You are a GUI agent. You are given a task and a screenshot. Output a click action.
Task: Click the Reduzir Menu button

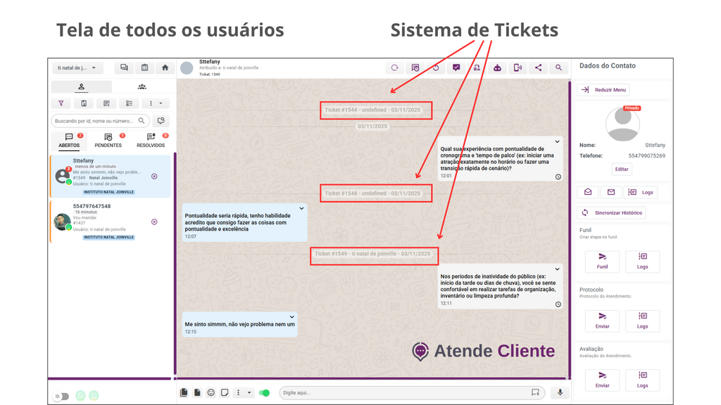[x=603, y=90]
